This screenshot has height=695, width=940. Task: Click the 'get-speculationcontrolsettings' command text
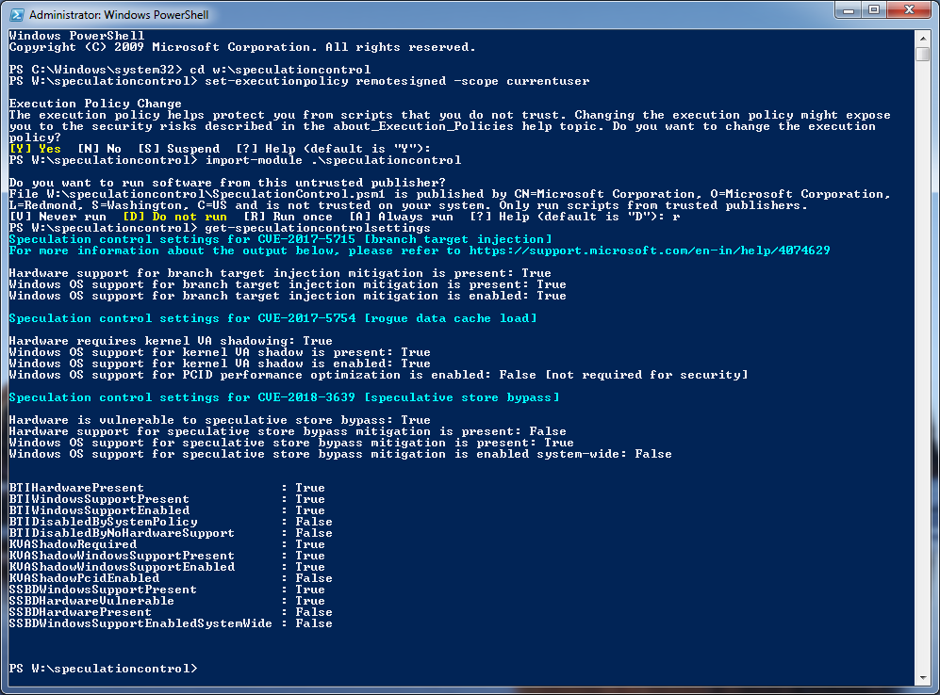[x=318, y=228]
